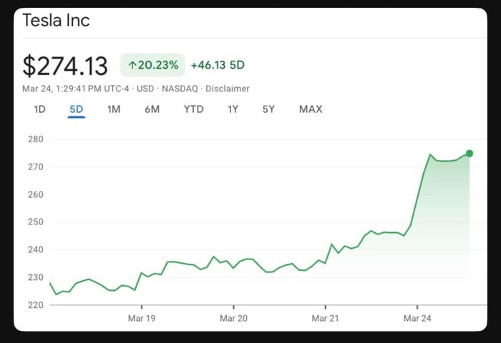
Task: Switch chart to YTD range
Action: coord(193,109)
